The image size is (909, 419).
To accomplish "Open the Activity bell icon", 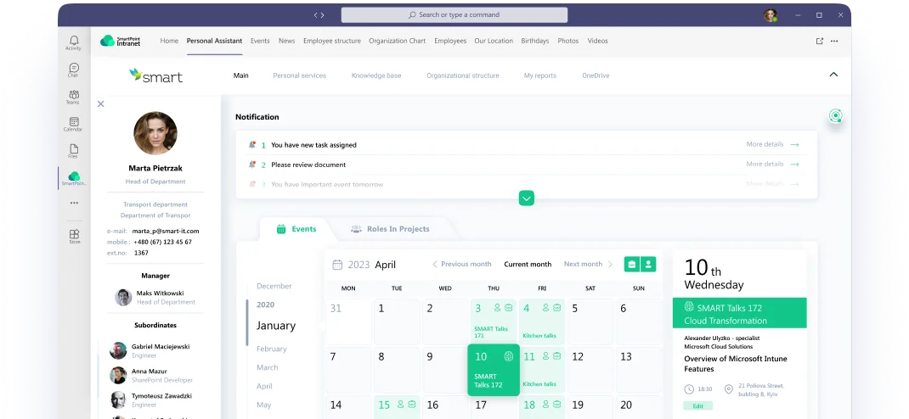I will (74, 42).
